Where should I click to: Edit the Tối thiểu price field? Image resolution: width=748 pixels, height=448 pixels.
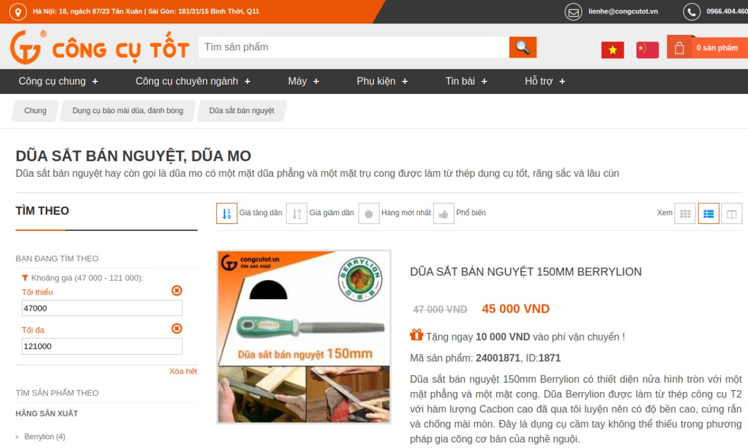(102, 308)
